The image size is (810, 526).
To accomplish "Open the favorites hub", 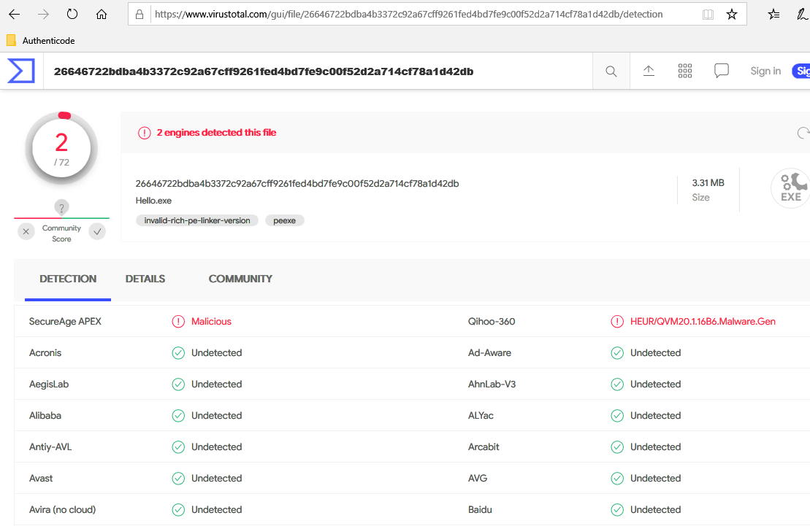I will click(773, 15).
